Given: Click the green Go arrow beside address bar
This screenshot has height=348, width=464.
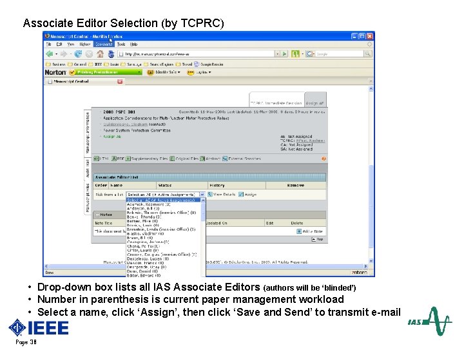Looking at the screenshot, I should tap(284, 54).
